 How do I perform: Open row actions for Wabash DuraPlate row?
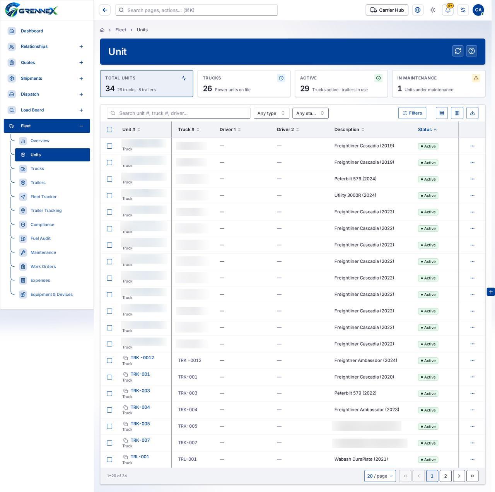tap(472, 459)
